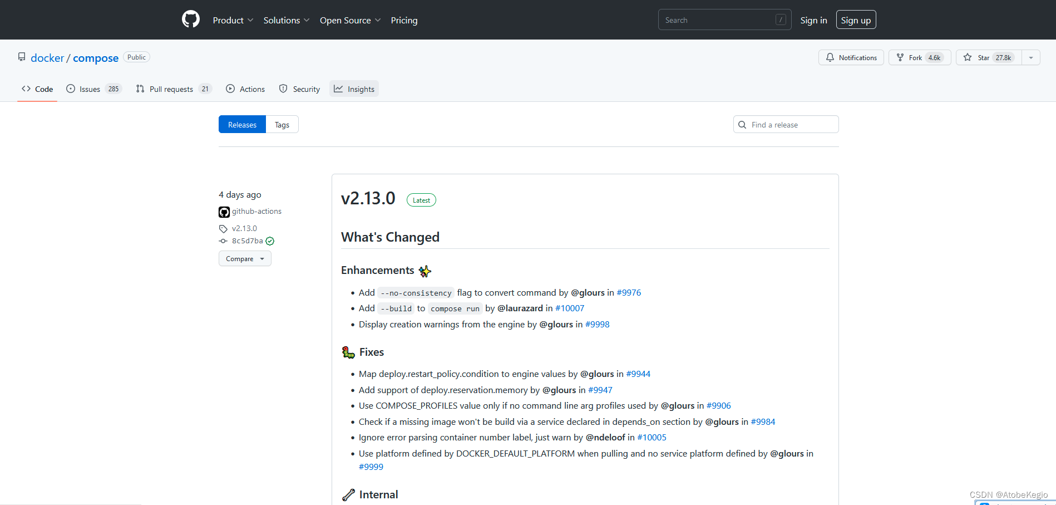Open pull request #10005

(652, 437)
